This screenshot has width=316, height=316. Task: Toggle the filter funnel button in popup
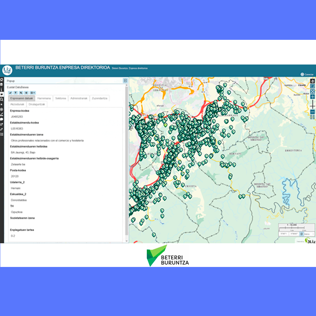[15, 93]
